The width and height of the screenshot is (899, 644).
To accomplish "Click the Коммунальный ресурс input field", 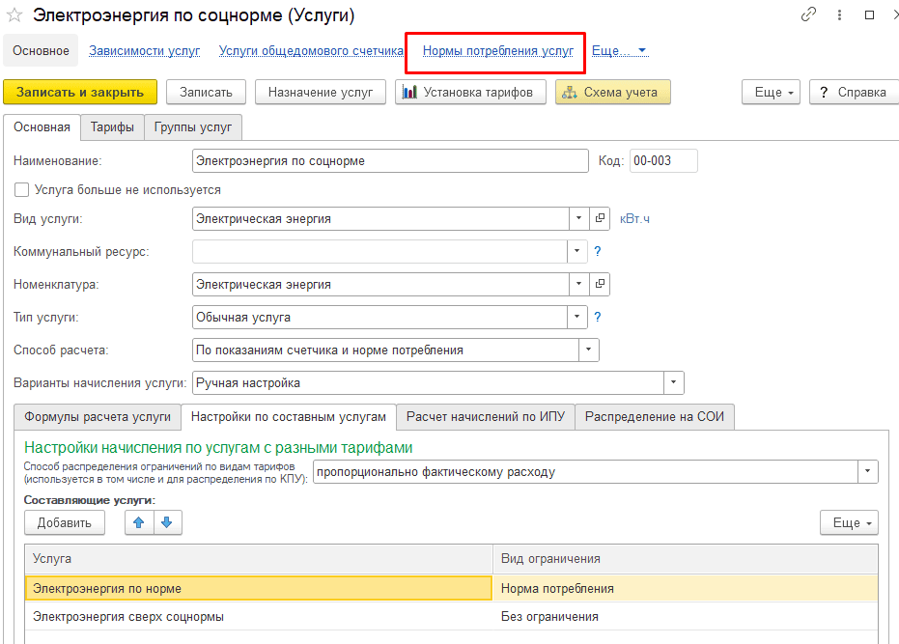I will pos(379,251).
